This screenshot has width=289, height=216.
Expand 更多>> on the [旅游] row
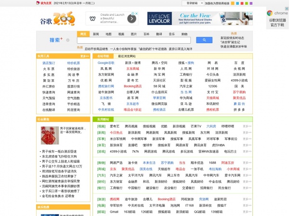point(247,199)
